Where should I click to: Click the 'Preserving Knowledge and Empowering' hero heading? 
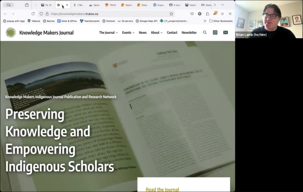point(59,141)
